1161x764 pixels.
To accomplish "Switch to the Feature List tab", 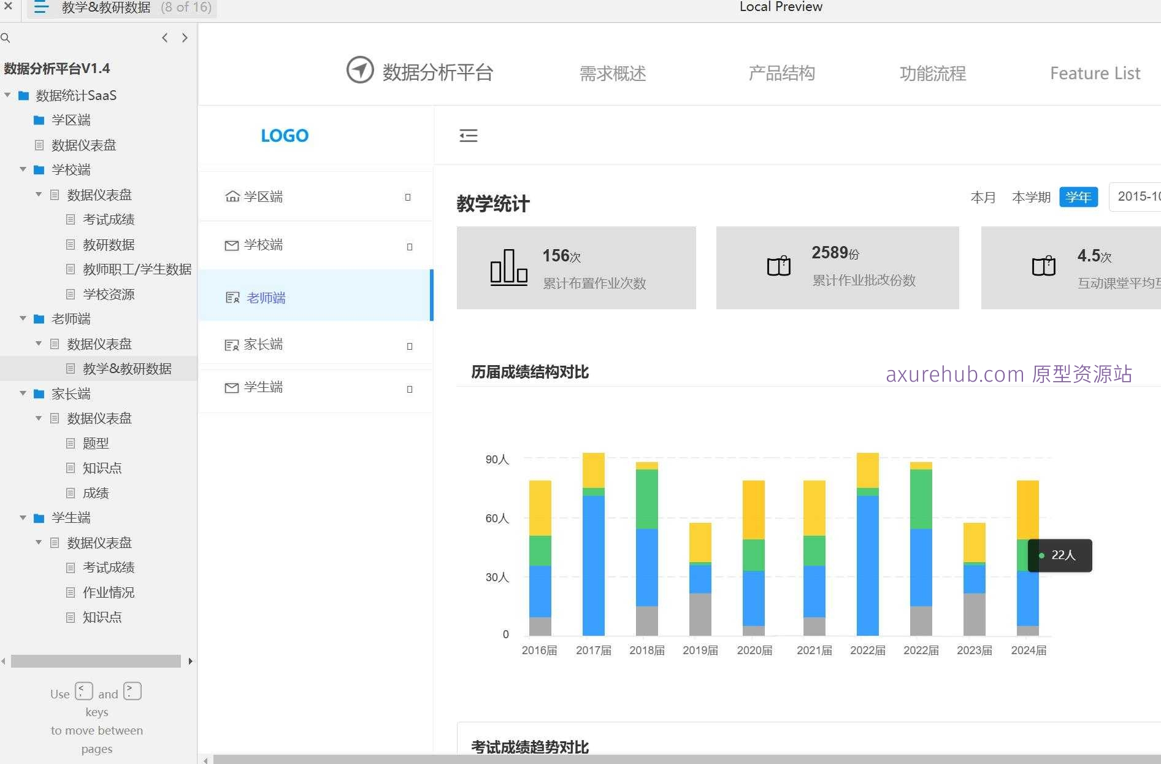I will pos(1095,73).
